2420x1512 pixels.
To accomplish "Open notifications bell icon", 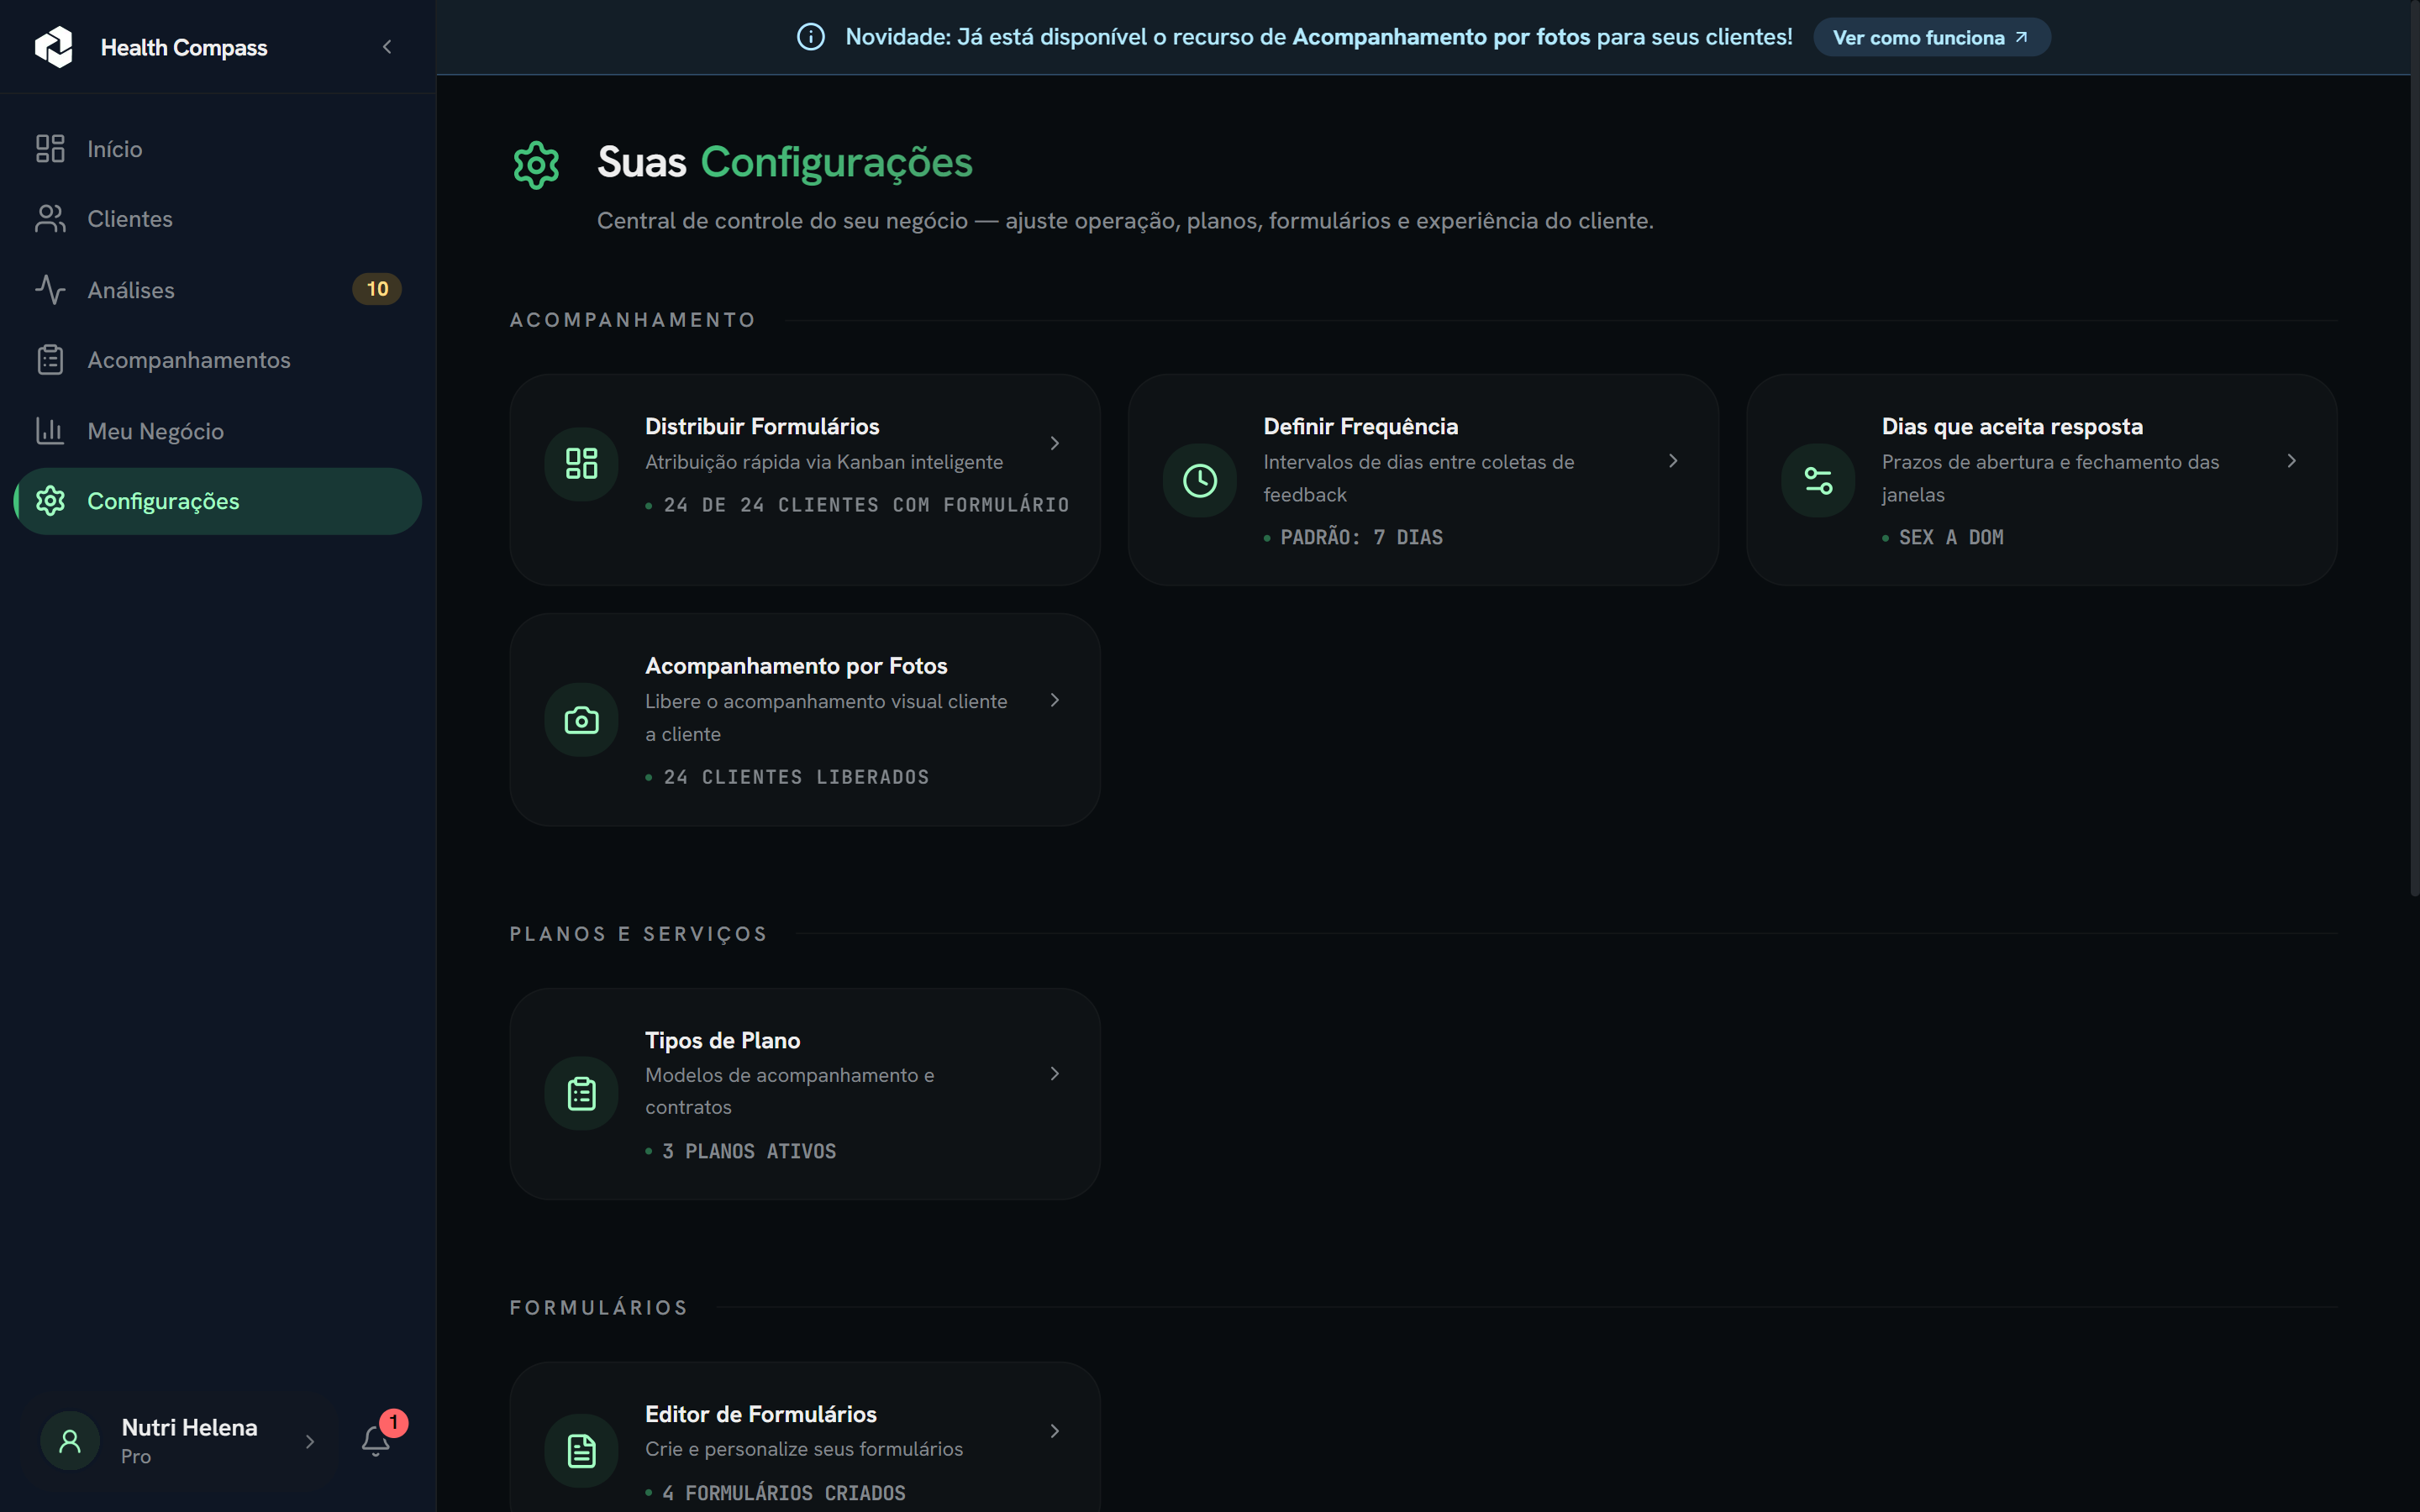I will (376, 1441).
